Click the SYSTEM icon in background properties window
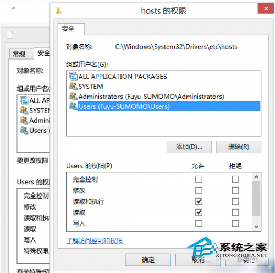 [24, 110]
